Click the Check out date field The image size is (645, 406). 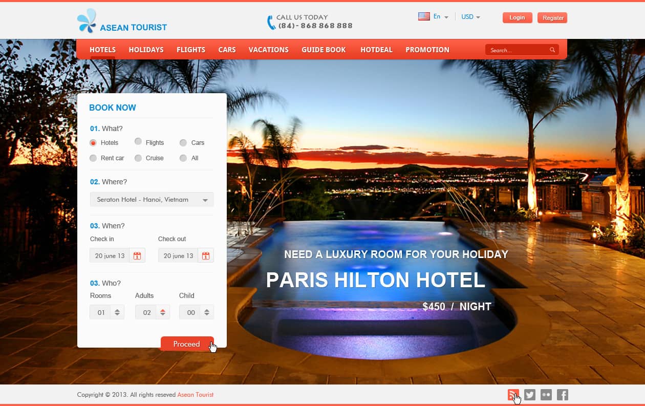[x=178, y=255]
